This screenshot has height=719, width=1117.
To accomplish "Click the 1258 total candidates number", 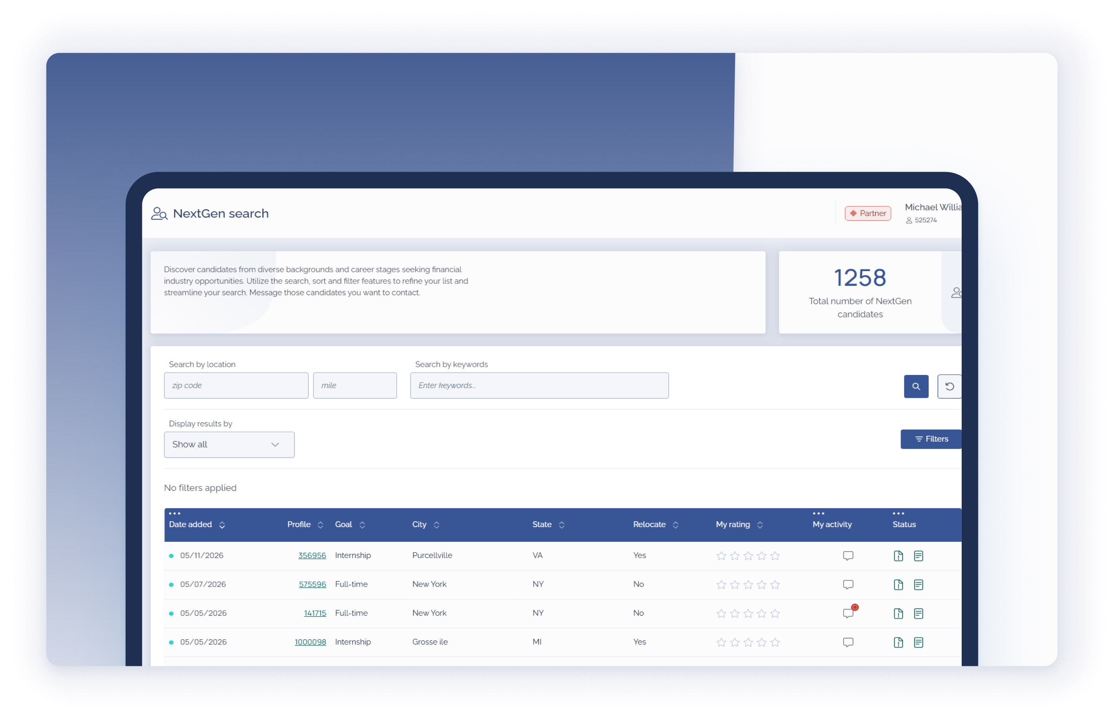I will pos(860,277).
